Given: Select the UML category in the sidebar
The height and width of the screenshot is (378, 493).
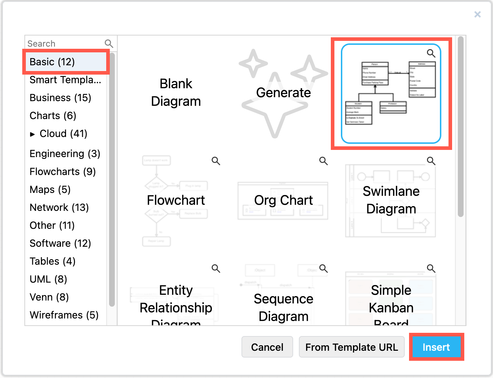Looking at the screenshot, I should point(48,279).
